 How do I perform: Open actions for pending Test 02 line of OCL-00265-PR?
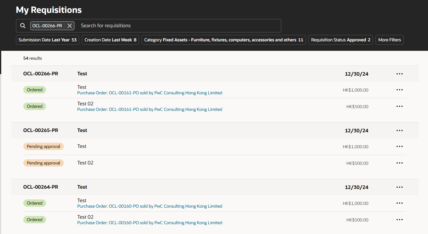tap(399, 163)
